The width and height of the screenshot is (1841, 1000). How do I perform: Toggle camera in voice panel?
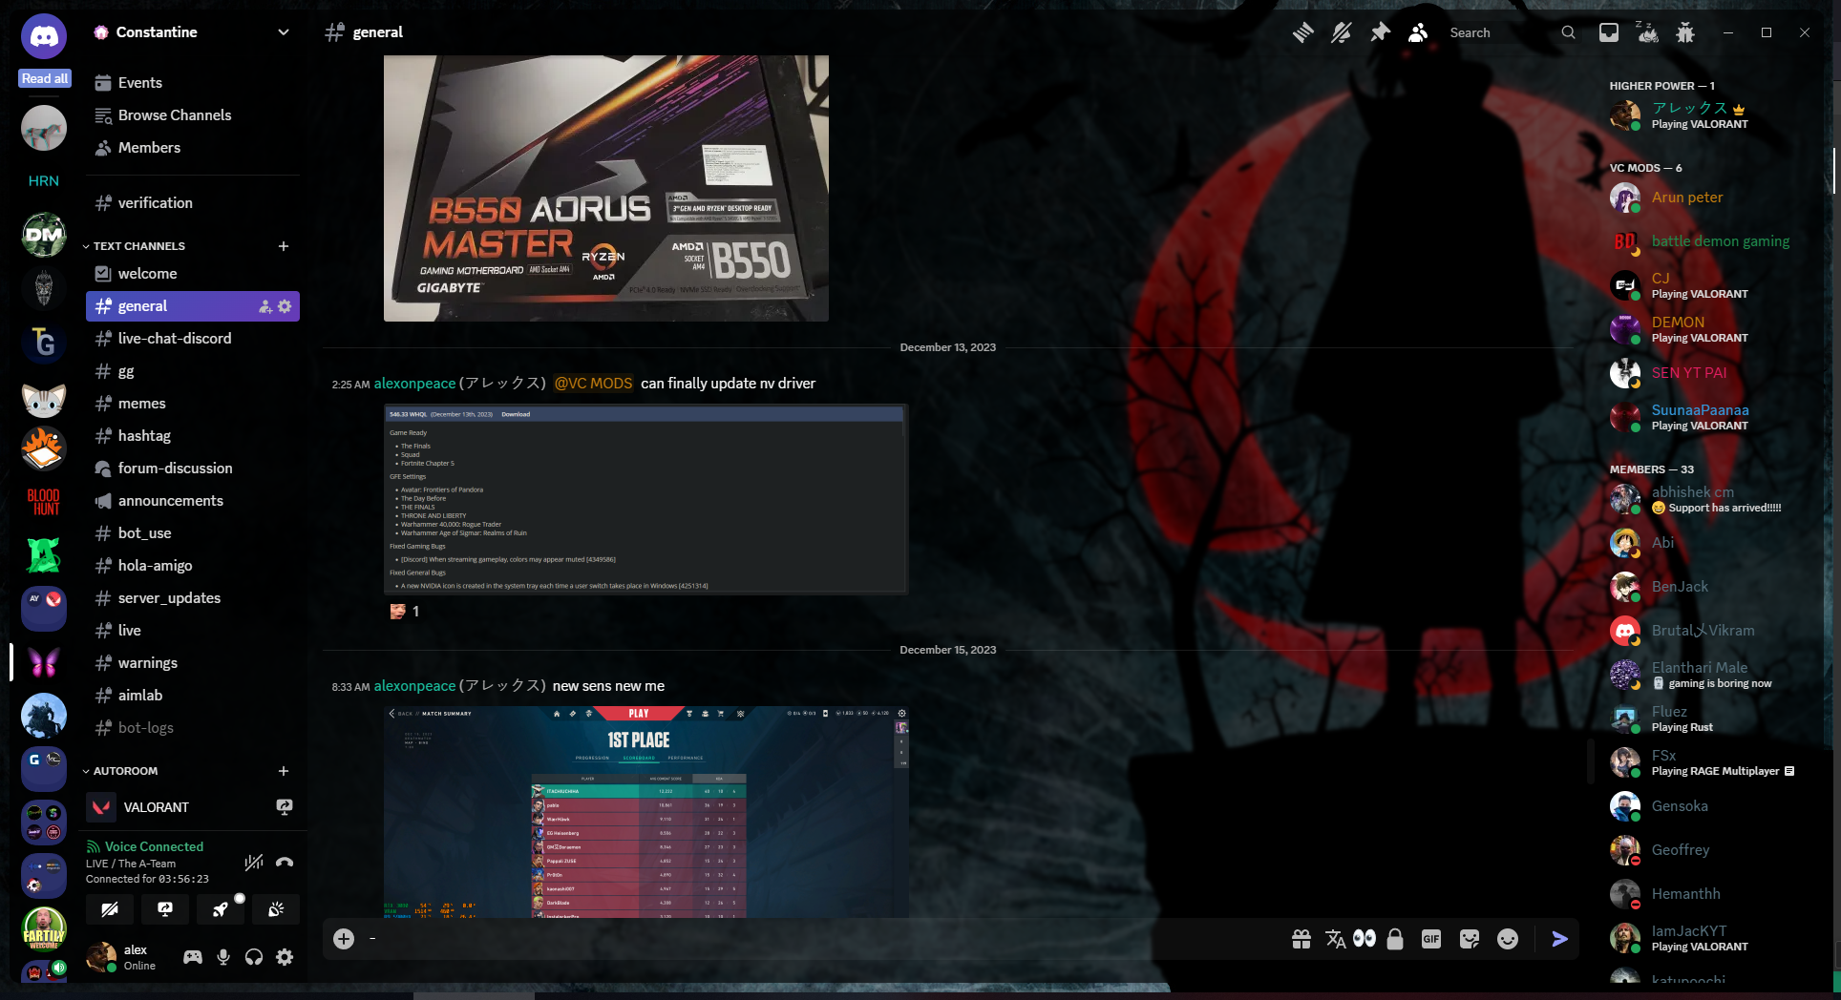(110, 909)
